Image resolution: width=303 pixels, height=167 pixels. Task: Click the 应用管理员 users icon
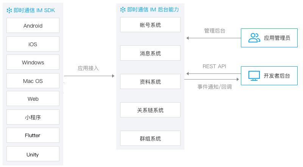[x=254, y=38]
